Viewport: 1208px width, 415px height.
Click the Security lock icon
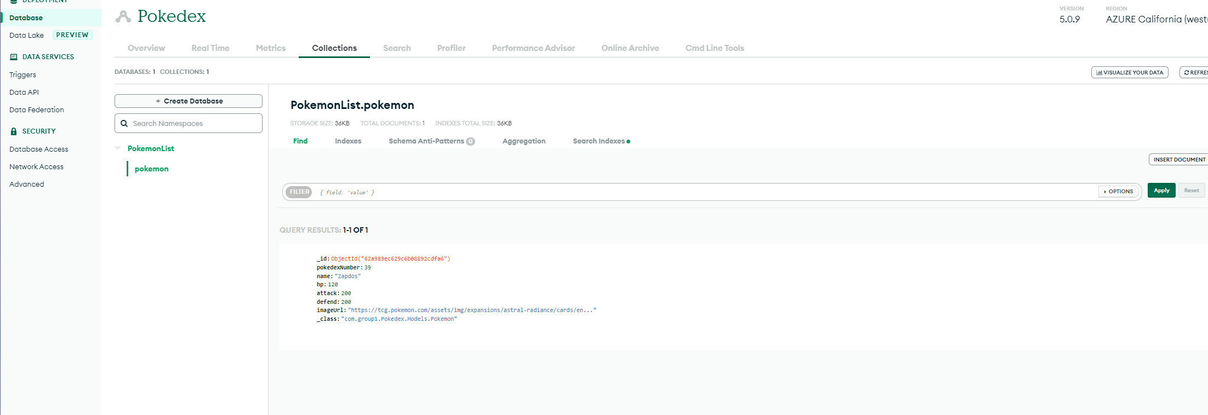point(14,131)
